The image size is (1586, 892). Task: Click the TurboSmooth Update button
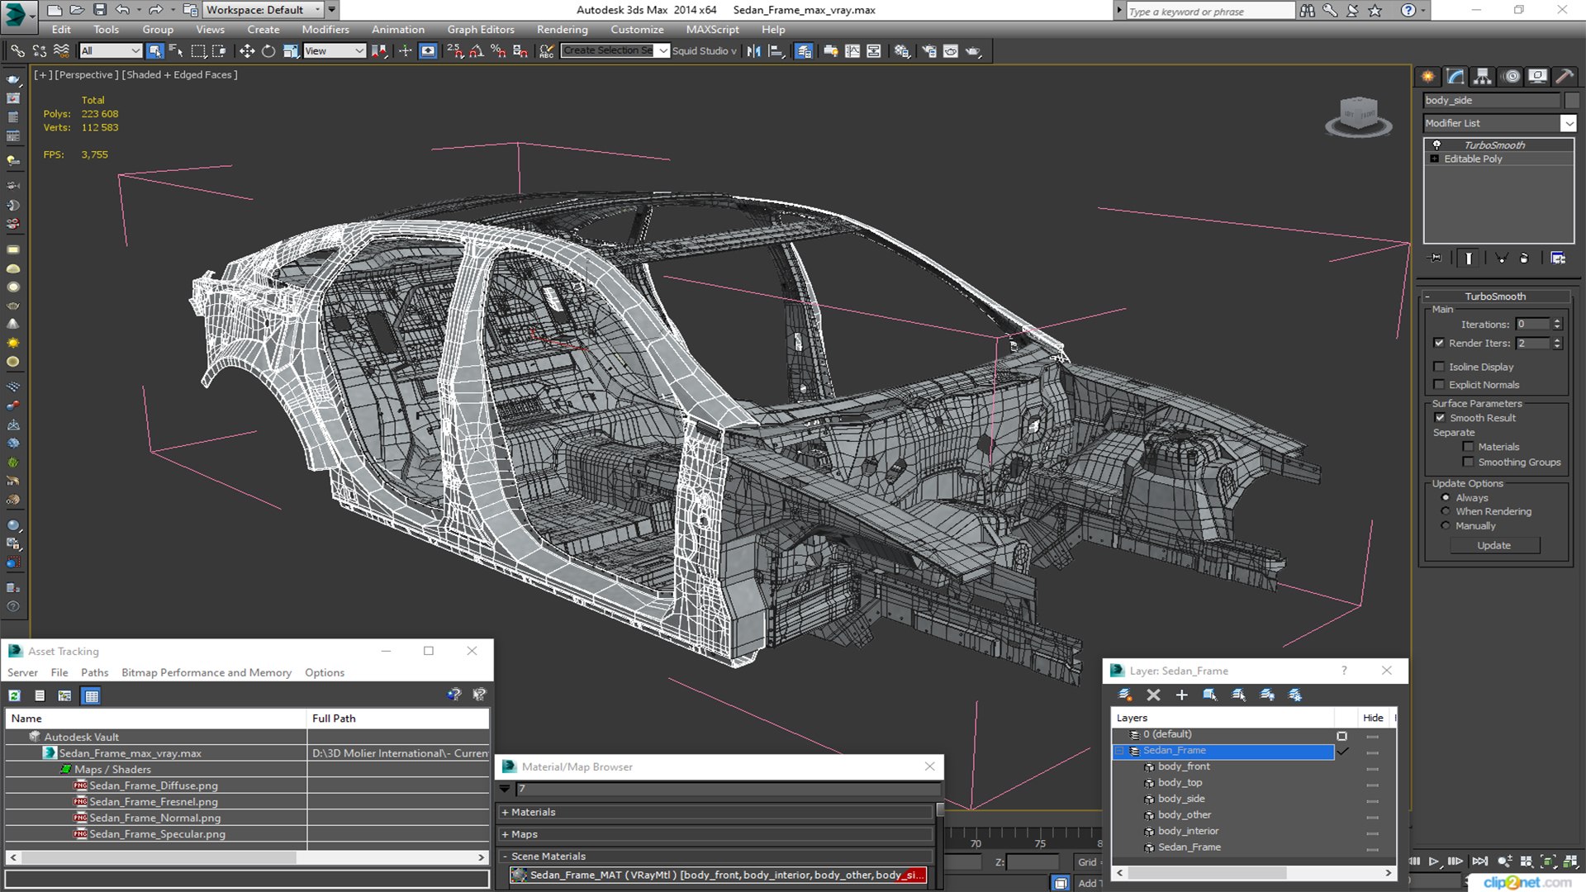[x=1493, y=546]
